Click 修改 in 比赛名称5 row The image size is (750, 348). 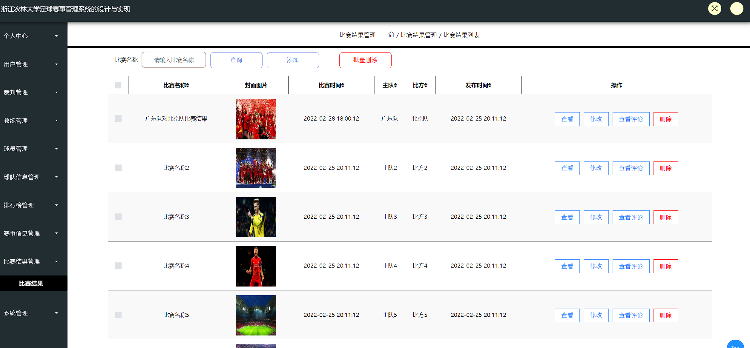tap(596, 315)
